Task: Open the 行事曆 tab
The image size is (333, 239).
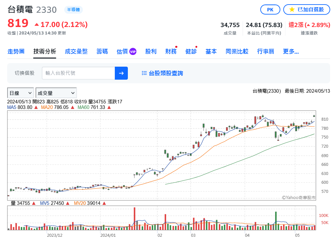Action: point(265,51)
